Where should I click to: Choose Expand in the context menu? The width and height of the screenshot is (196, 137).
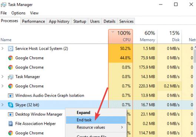[96, 113]
